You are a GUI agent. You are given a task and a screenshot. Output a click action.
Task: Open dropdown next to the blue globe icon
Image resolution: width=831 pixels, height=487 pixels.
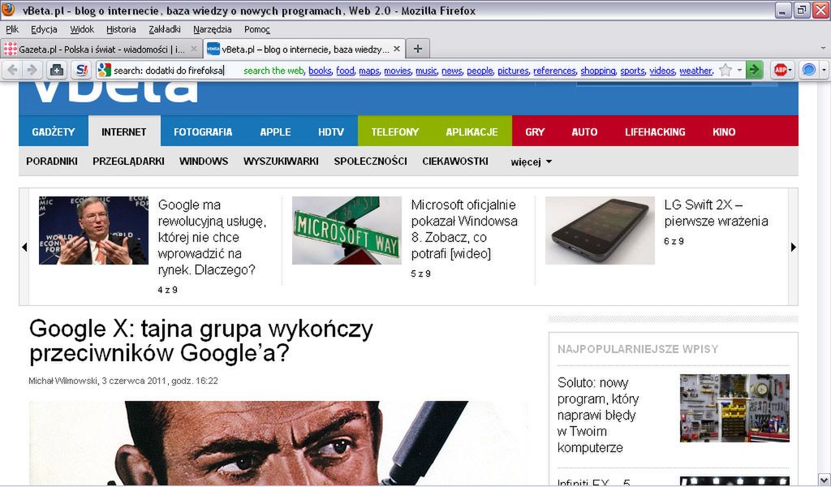pos(823,70)
